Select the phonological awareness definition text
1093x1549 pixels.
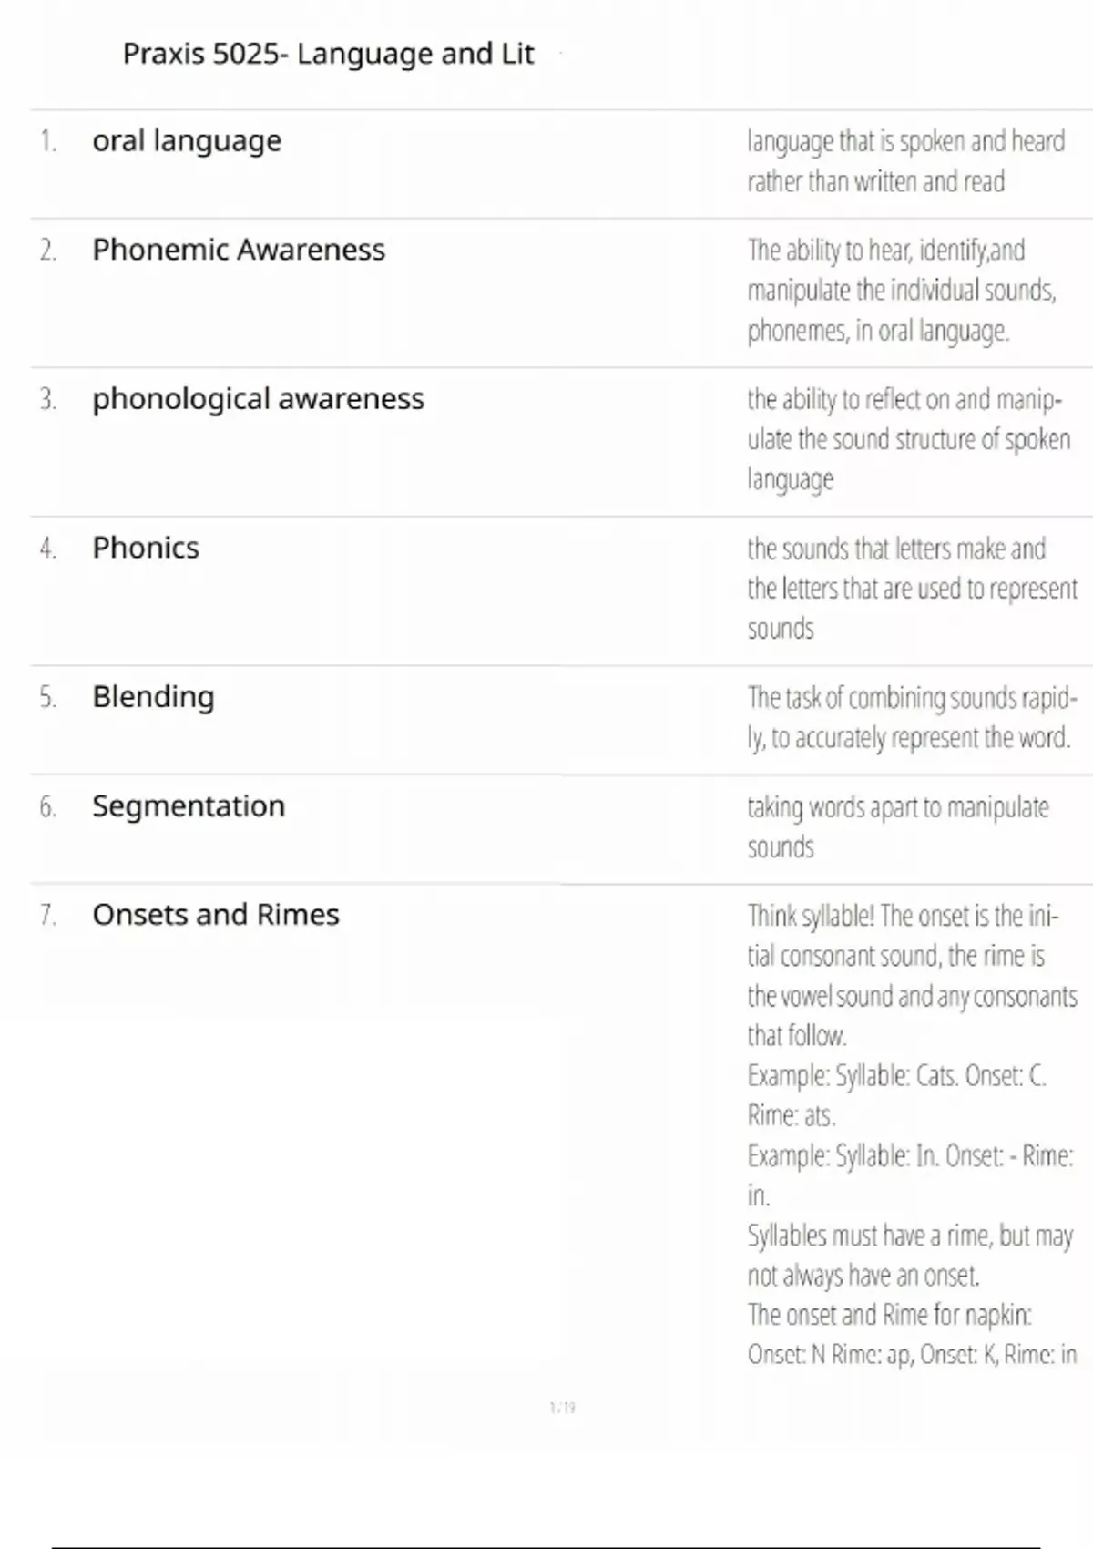point(908,439)
